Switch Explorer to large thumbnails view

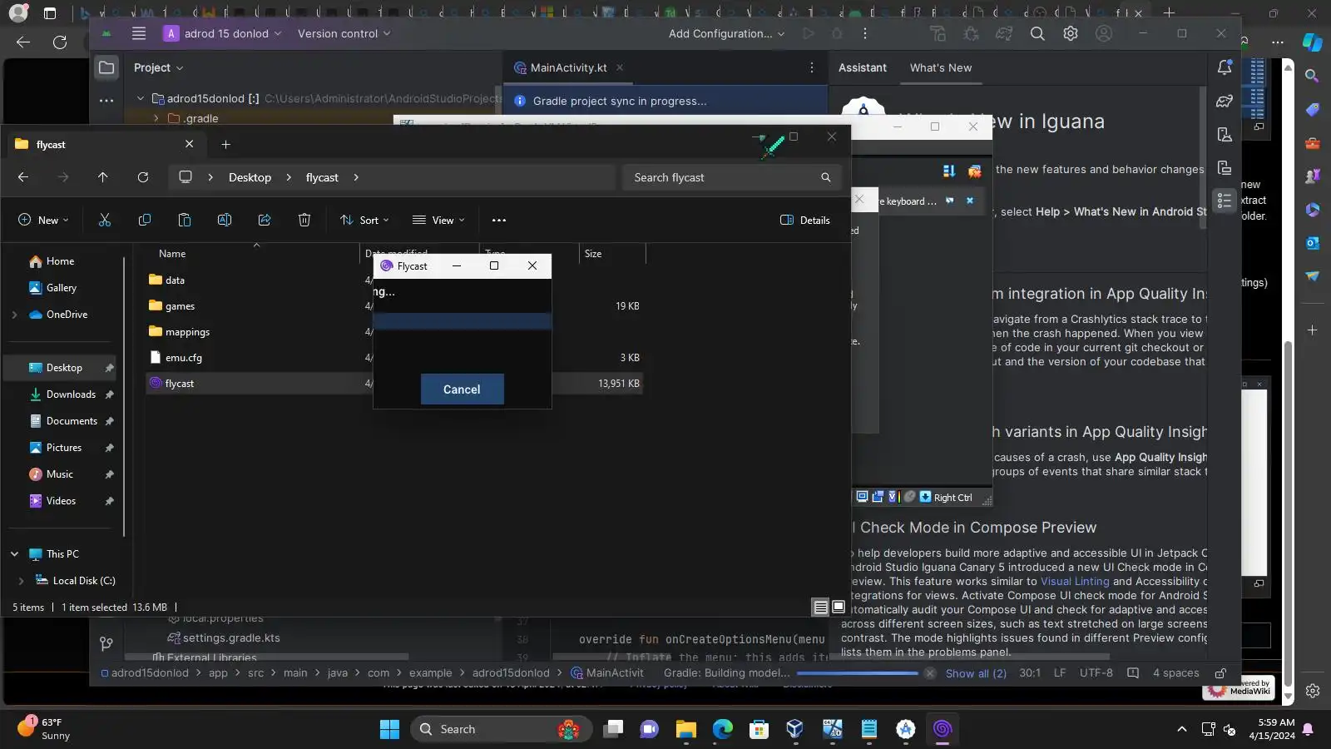839,608
